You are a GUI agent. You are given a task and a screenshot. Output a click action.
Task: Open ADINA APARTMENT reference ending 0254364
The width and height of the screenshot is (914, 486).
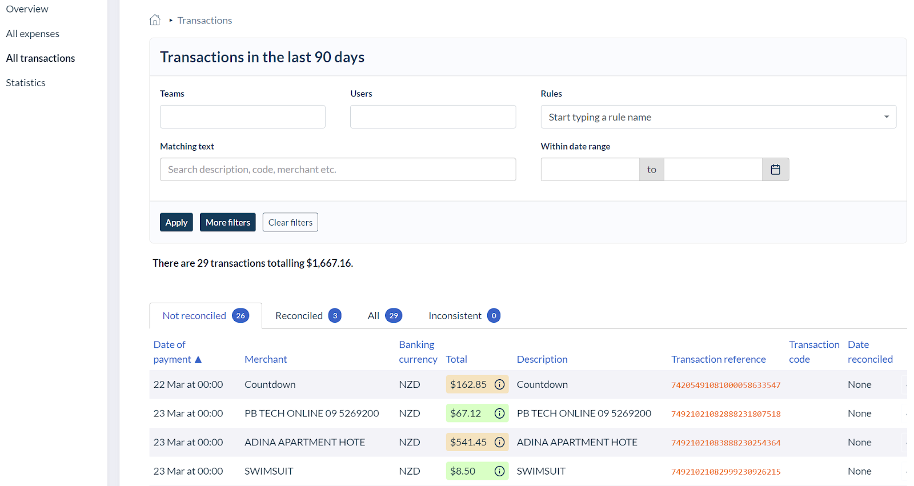pyautogui.click(x=725, y=443)
